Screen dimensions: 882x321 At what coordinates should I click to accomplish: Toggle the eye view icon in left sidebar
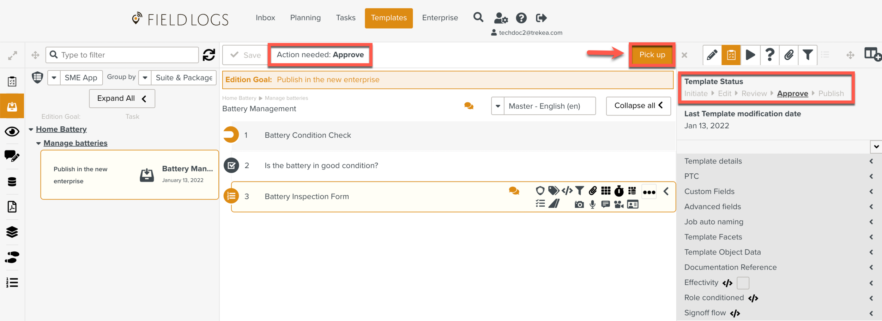click(12, 132)
